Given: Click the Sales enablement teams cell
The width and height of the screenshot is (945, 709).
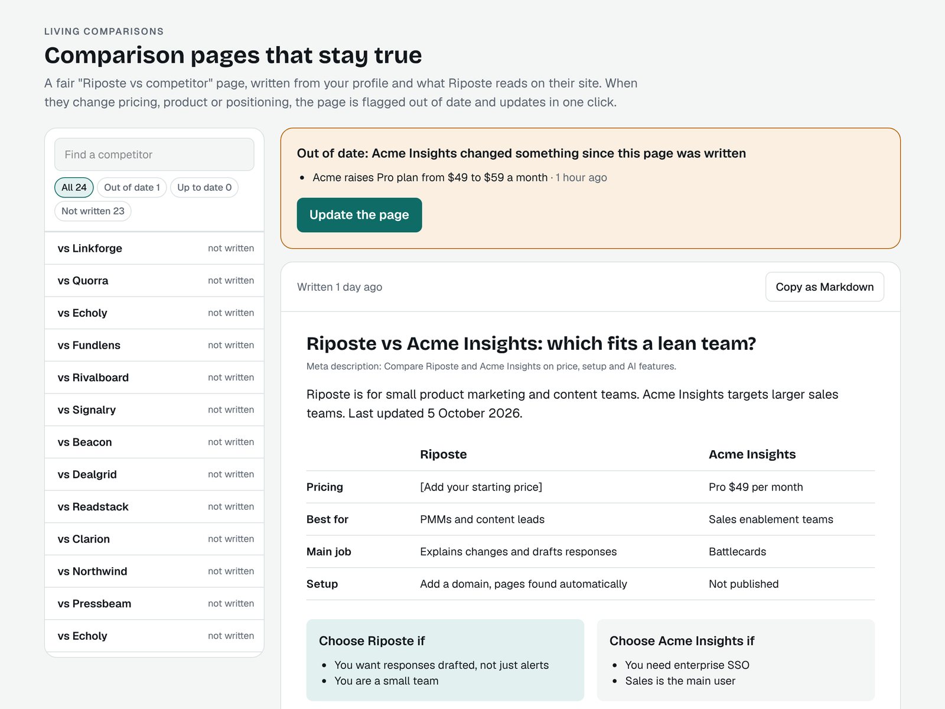Looking at the screenshot, I should tap(771, 519).
